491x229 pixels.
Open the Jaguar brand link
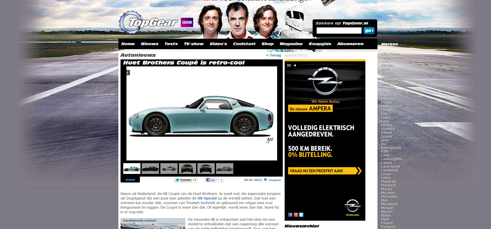(387, 137)
